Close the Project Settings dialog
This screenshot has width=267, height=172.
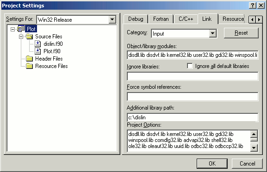pos(261,6)
